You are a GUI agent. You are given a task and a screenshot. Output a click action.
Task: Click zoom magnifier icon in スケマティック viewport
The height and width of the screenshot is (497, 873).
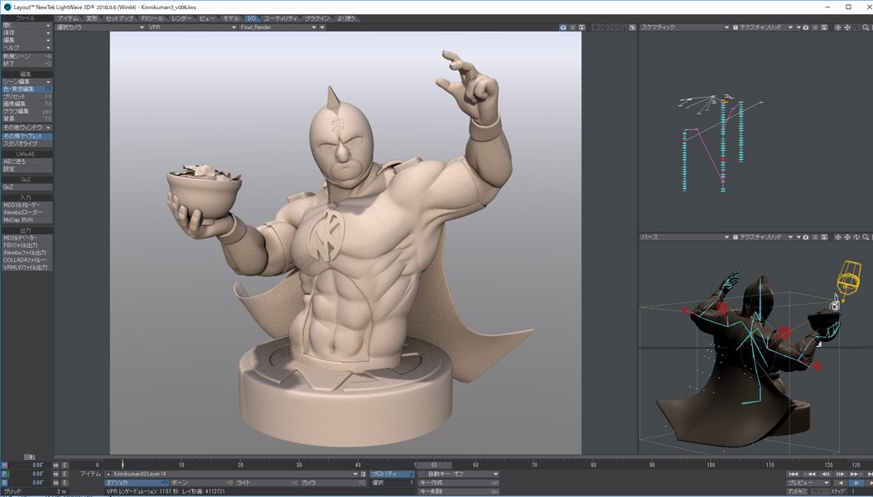[866, 27]
